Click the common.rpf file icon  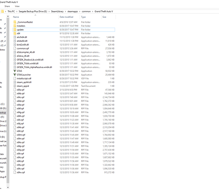(x=15, y=49)
